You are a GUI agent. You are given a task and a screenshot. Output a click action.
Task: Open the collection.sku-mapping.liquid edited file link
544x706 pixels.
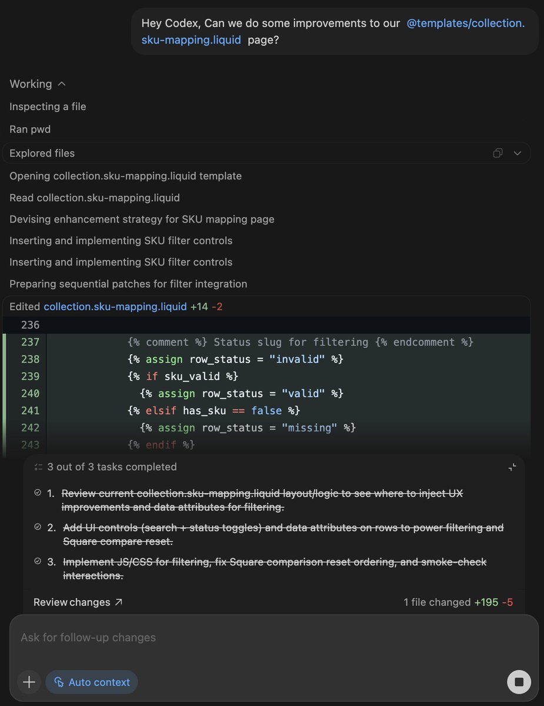click(x=115, y=307)
